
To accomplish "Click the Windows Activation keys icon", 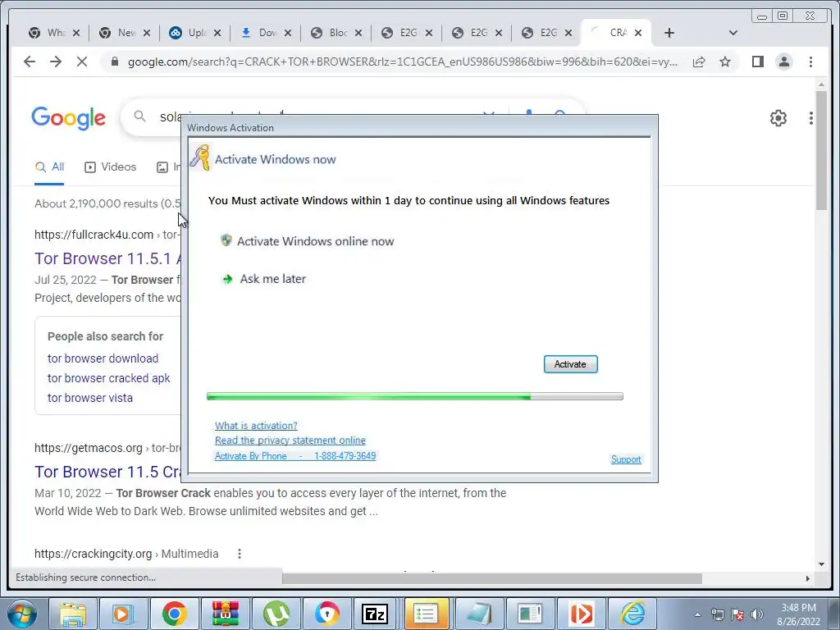I will point(200,157).
